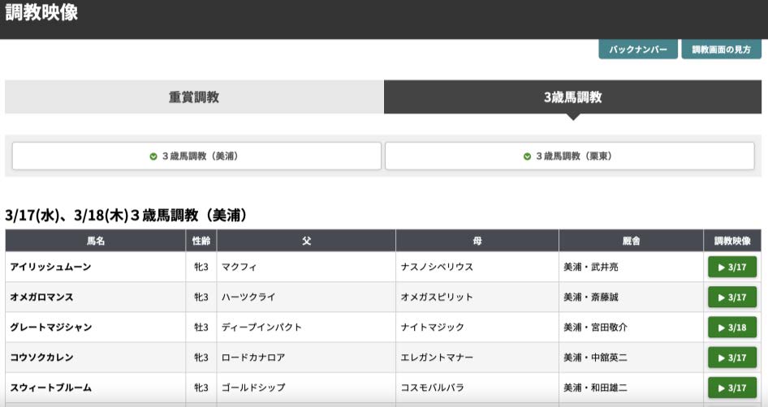Select horse name グレートマジシャン

tap(51, 328)
